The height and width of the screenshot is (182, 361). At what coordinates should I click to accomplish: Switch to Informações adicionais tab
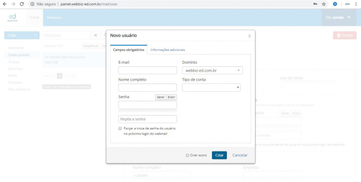[167, 50]
